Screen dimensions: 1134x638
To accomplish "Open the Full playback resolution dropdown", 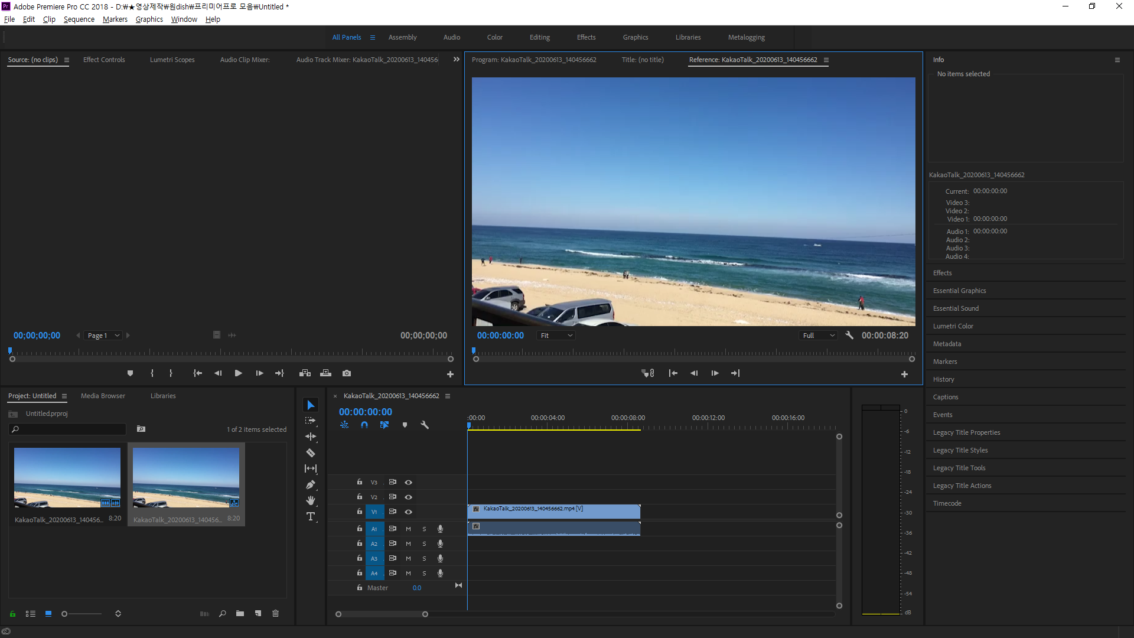I will pos(818,336).
